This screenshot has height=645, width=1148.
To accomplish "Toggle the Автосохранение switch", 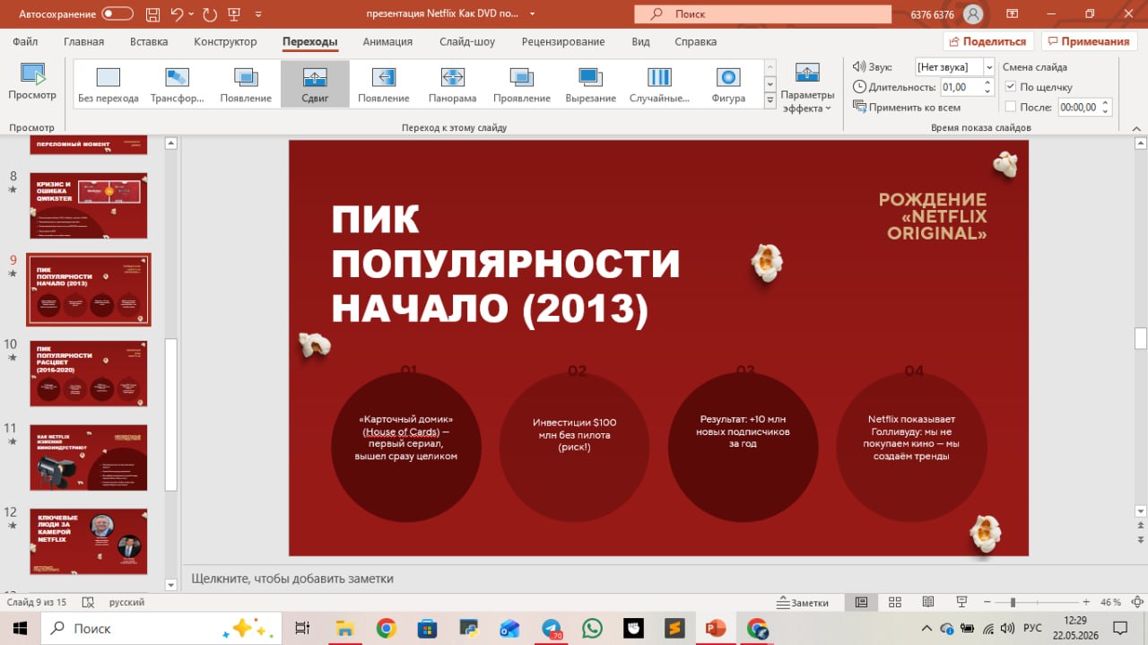I will pos(117,14).
